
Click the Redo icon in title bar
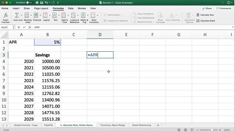(53, 3)
